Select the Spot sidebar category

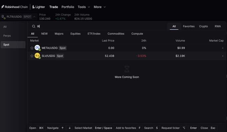pos(13,45)
